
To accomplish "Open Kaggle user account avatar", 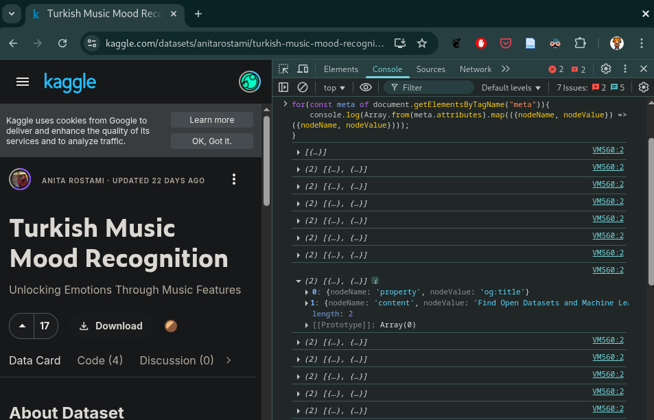I will point(250,82).
